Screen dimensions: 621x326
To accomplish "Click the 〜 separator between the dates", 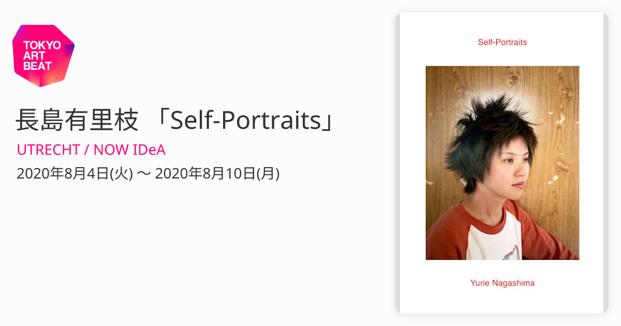I will 144,174.
